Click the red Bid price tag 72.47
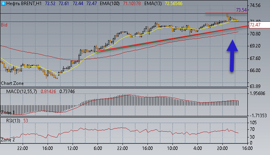Viewport: 270px width, 155px height. click(x=259, y=25)
